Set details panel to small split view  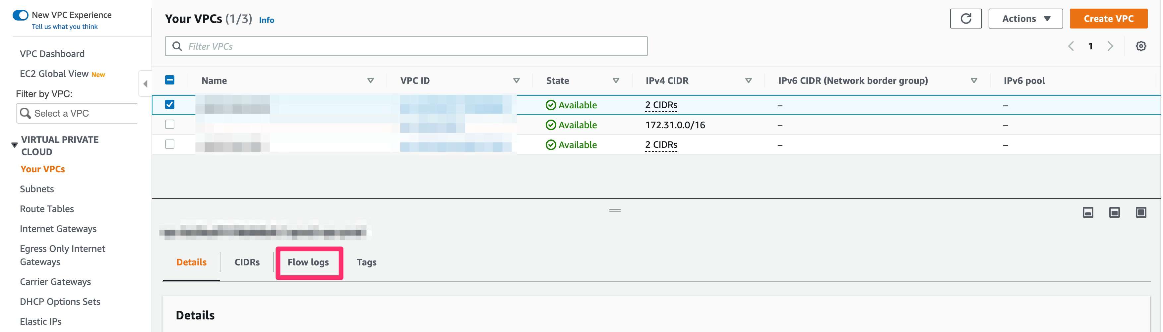[1088, 212]
